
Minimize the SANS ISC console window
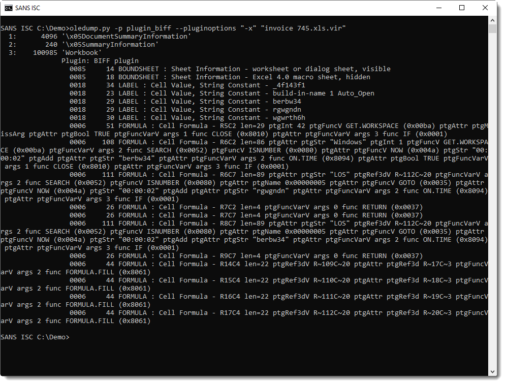[438, 8]
